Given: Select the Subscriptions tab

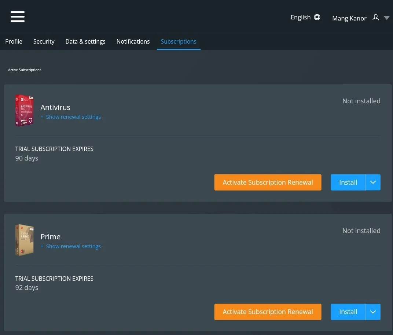Looking at the screenshot, I should (179, 41).
